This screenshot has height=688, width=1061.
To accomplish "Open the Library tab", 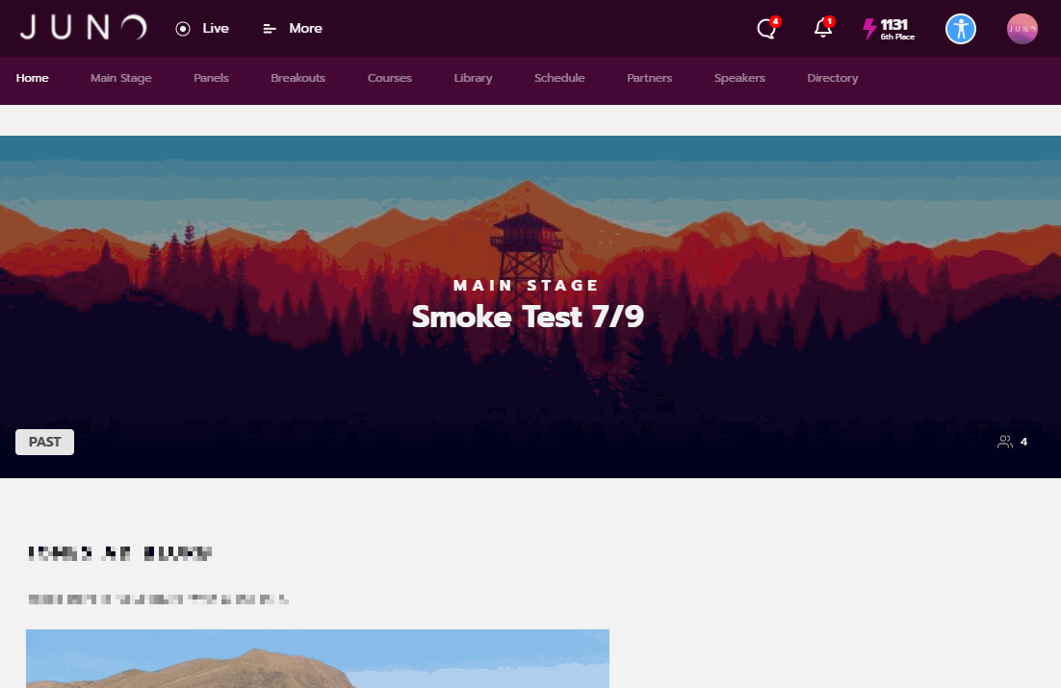I will (473, 78).
